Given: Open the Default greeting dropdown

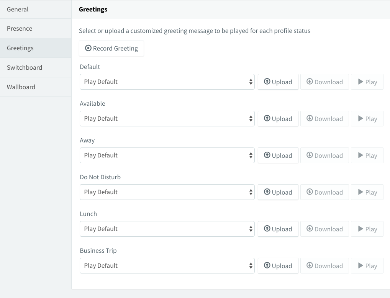Looking at the screenshot, I should (x=167, y=82).
